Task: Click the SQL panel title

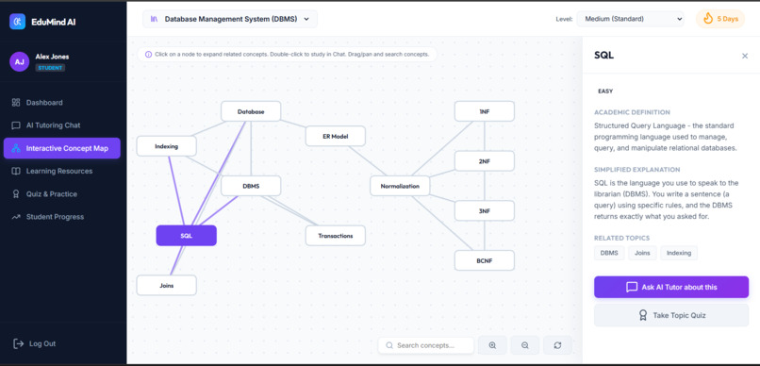Action: coord(603,56)
